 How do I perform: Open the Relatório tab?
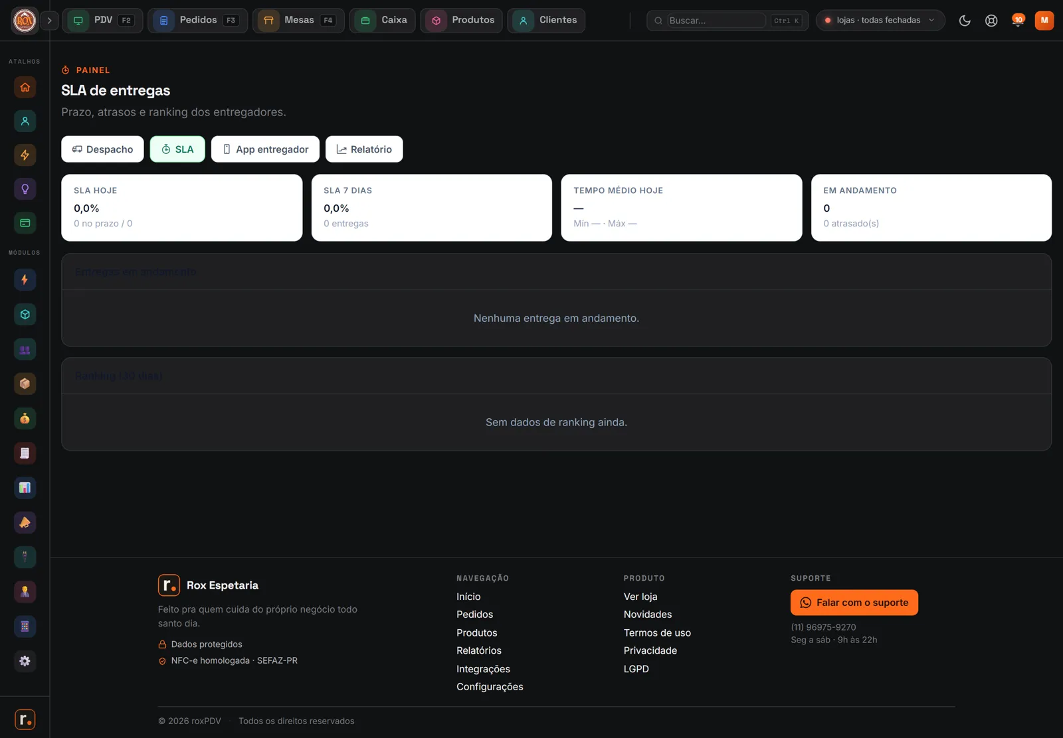pyautogui.click(x=364, y=149)
